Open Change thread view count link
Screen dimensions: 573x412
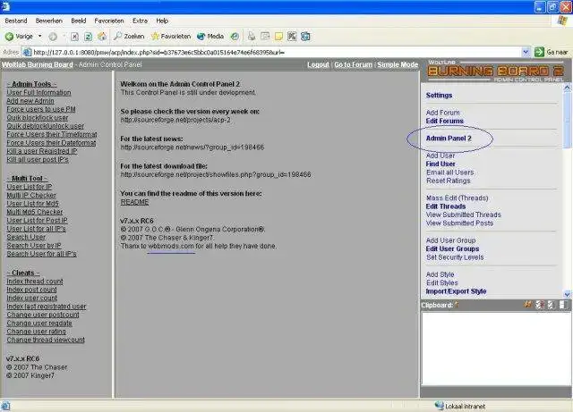[x=46, y=340]
